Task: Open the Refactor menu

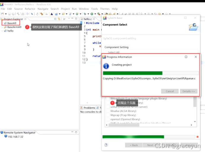Action: point(30,9)
